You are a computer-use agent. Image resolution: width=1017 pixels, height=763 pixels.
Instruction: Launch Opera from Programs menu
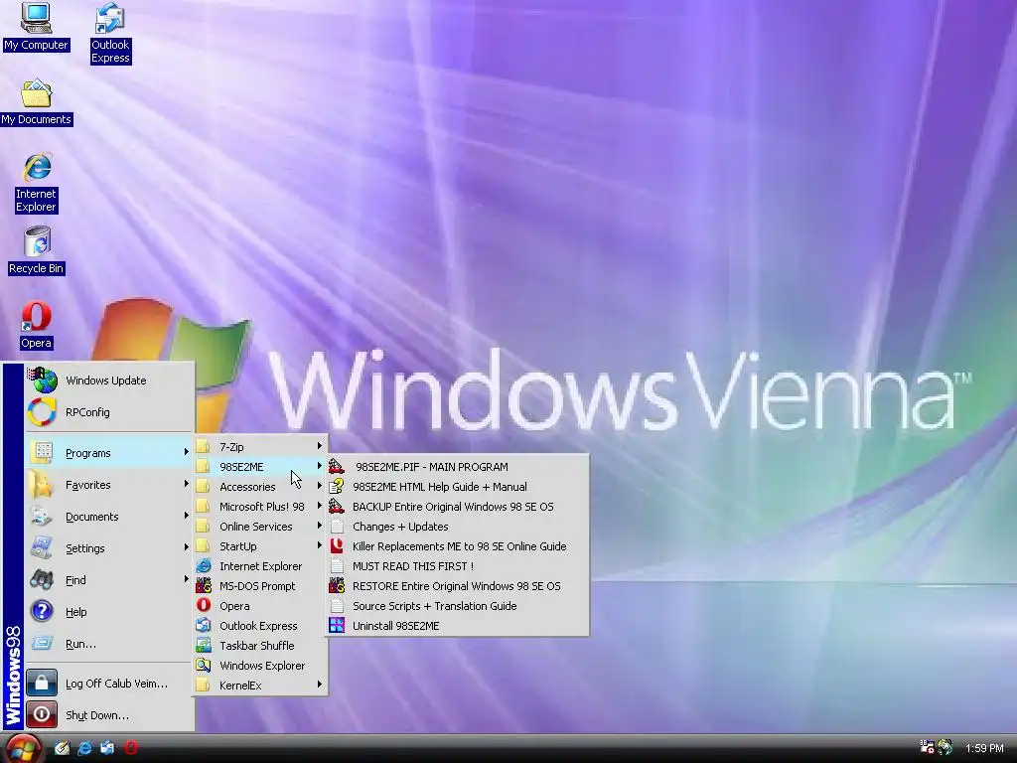pyautogui.click(x=259, y=606)
